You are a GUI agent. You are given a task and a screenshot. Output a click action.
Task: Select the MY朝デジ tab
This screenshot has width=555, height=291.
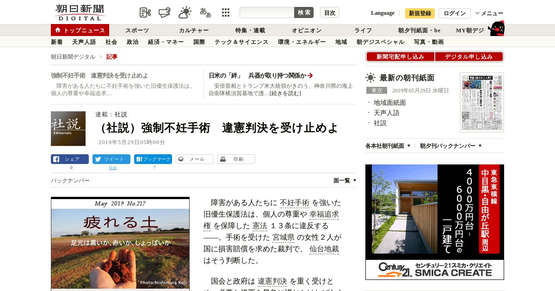470,30
